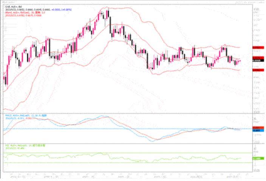The height and width of the screenshot is (181, 266).
Task: Click the lower Bollinger band red value tag
Action: [x=258, y=70]
